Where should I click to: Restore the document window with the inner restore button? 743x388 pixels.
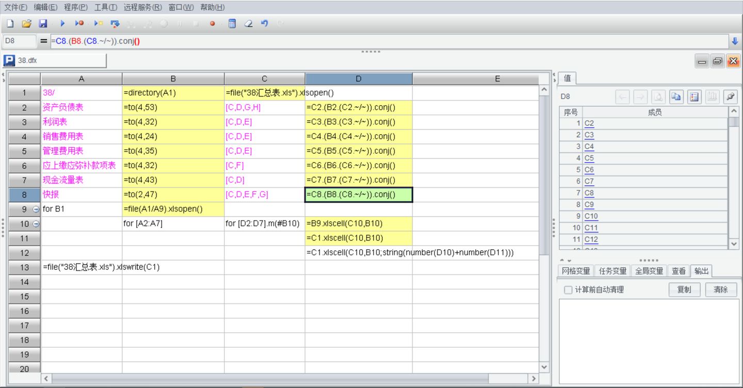[x=718, y=61]
